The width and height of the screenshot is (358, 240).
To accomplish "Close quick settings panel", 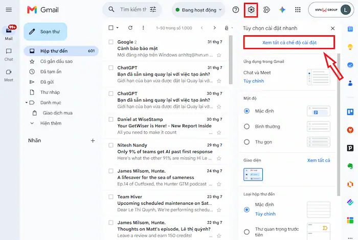I will click(x=332, y=28).
